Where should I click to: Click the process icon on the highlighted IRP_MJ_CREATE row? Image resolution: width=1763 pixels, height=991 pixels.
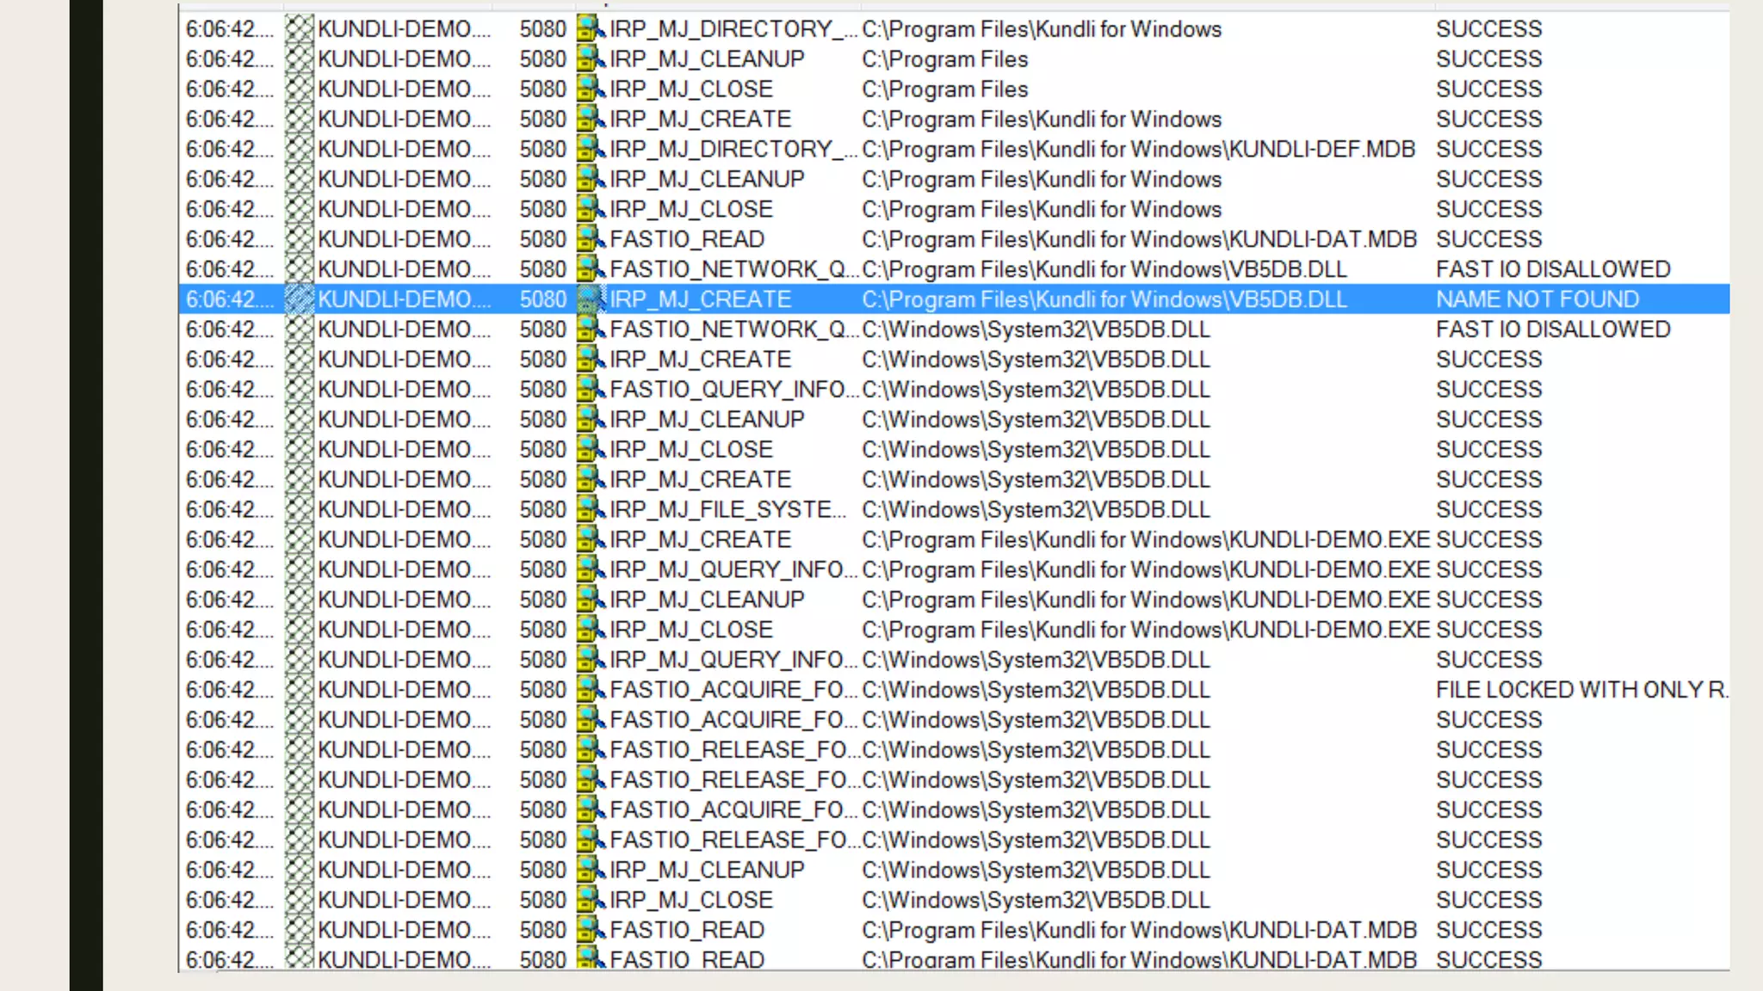click(x=299, y=299)
